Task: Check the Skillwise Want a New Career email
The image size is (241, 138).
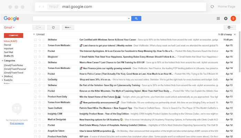Action: click(x=35, y=62)
